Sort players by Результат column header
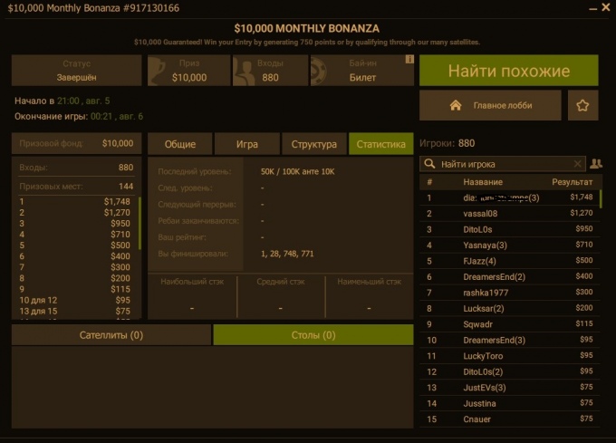Viewport: 616px width, 443px height. tap(572, 182)
